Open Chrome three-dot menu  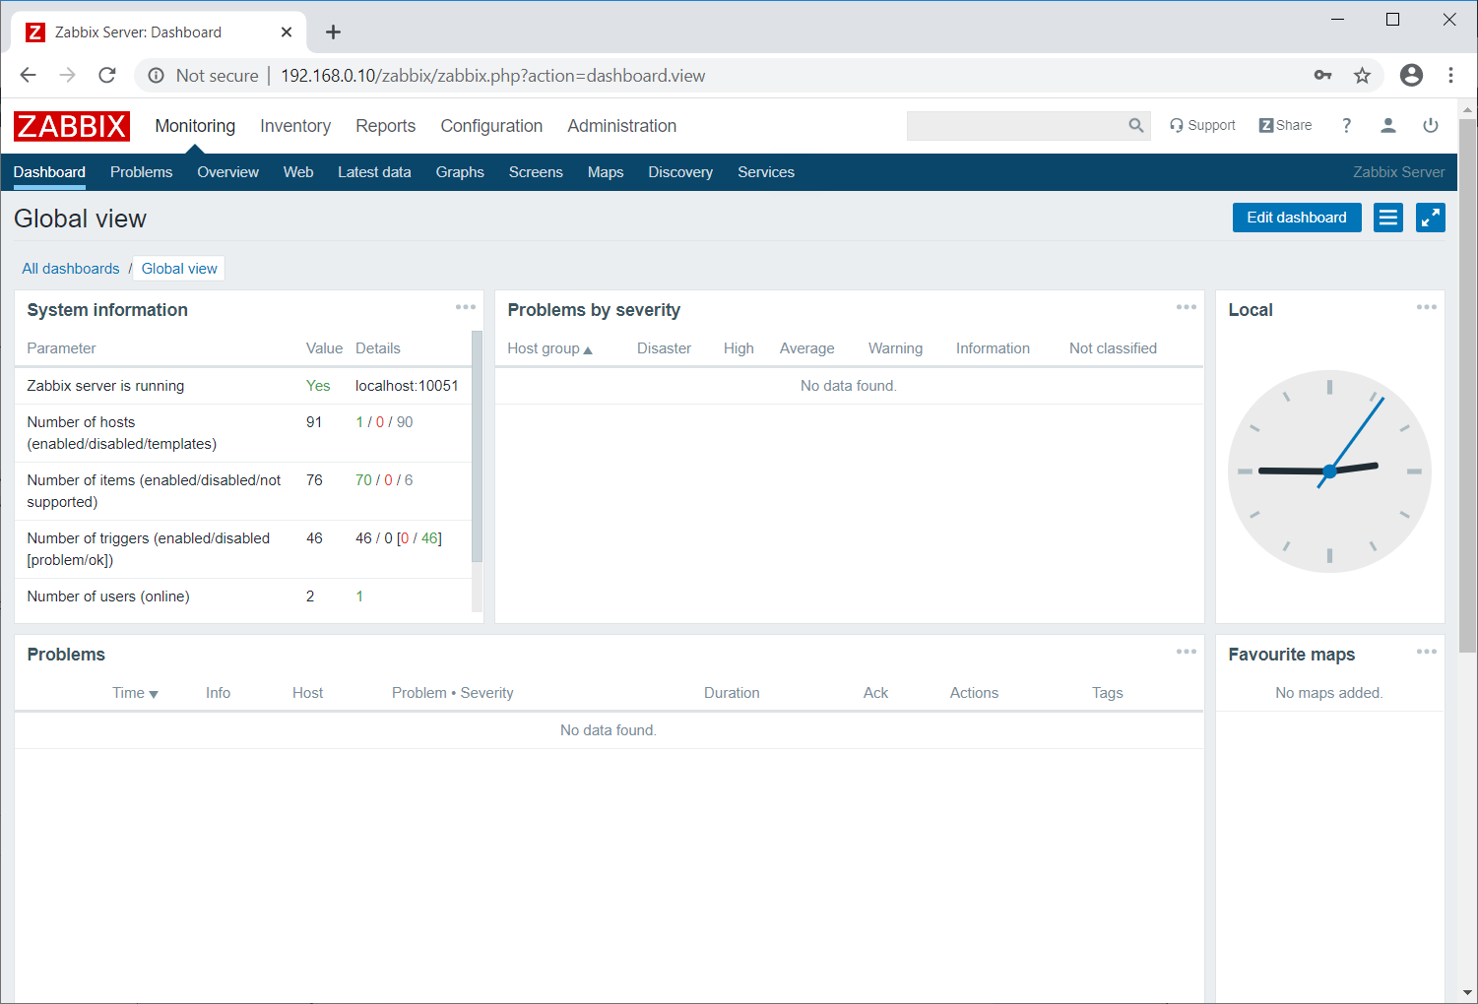point(1450,75)
